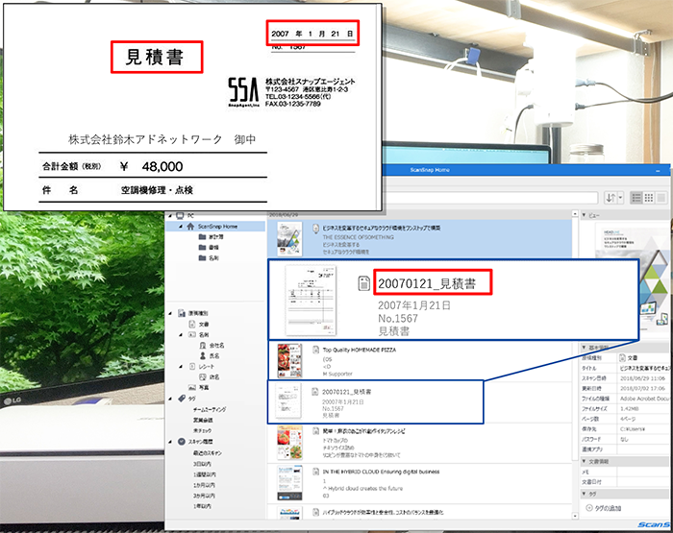This screenshot has width=673, height=533.
Task: Click the document icon in 原稿種別 property row
Action: (623, 357)
